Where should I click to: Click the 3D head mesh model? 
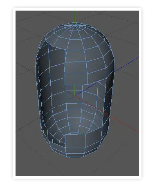[x=75, y=90]
